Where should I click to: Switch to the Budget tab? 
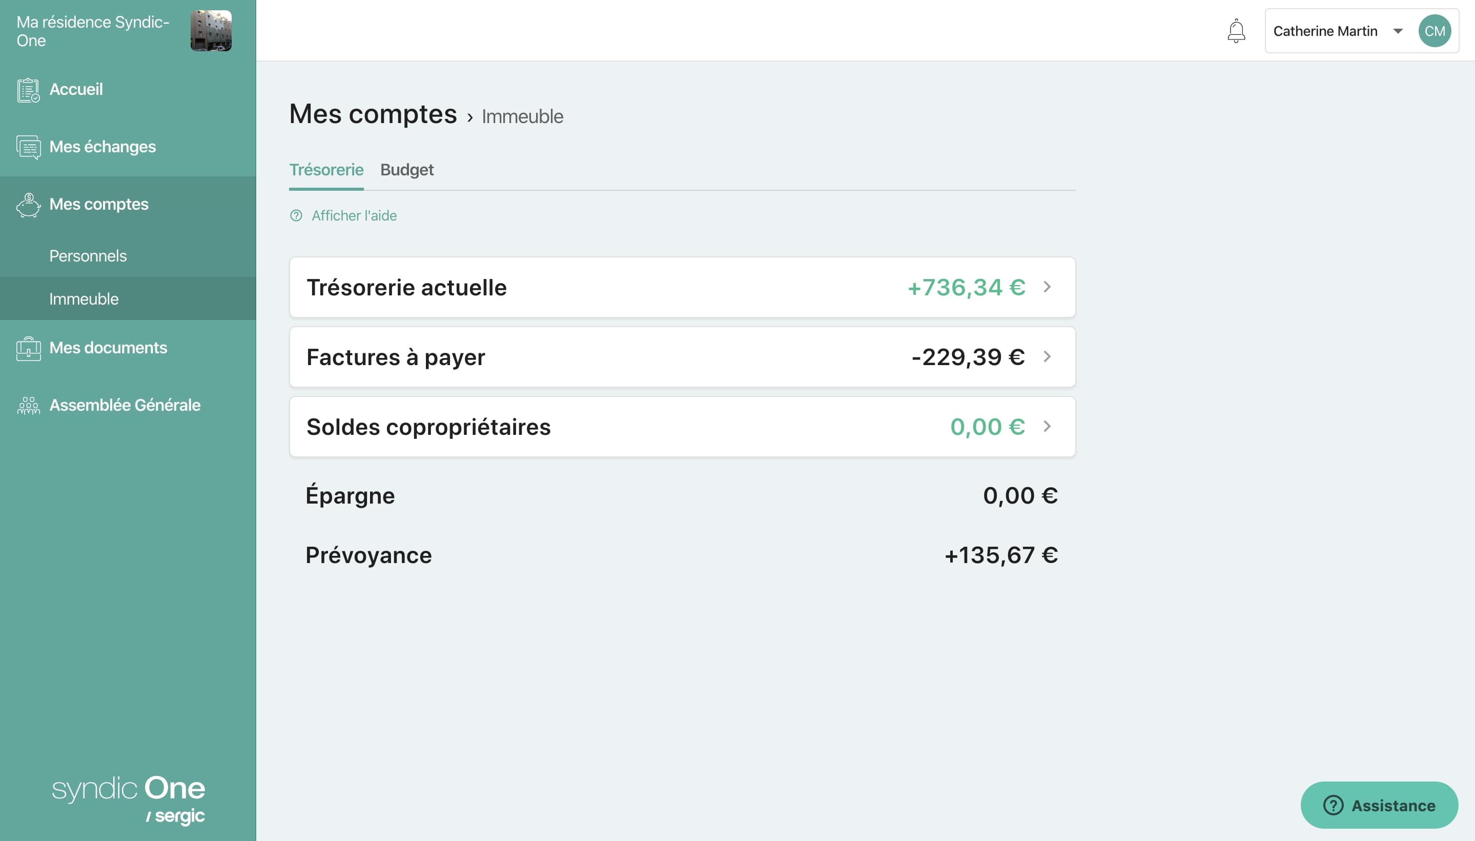pyautogui.click(x=407, y=170)
